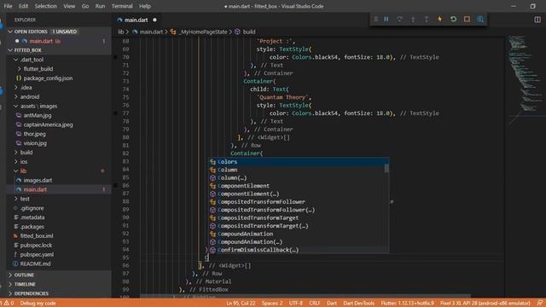Screen dimensions: 546x307
Task: Open the Edit menu
Action: click(23, 6)
